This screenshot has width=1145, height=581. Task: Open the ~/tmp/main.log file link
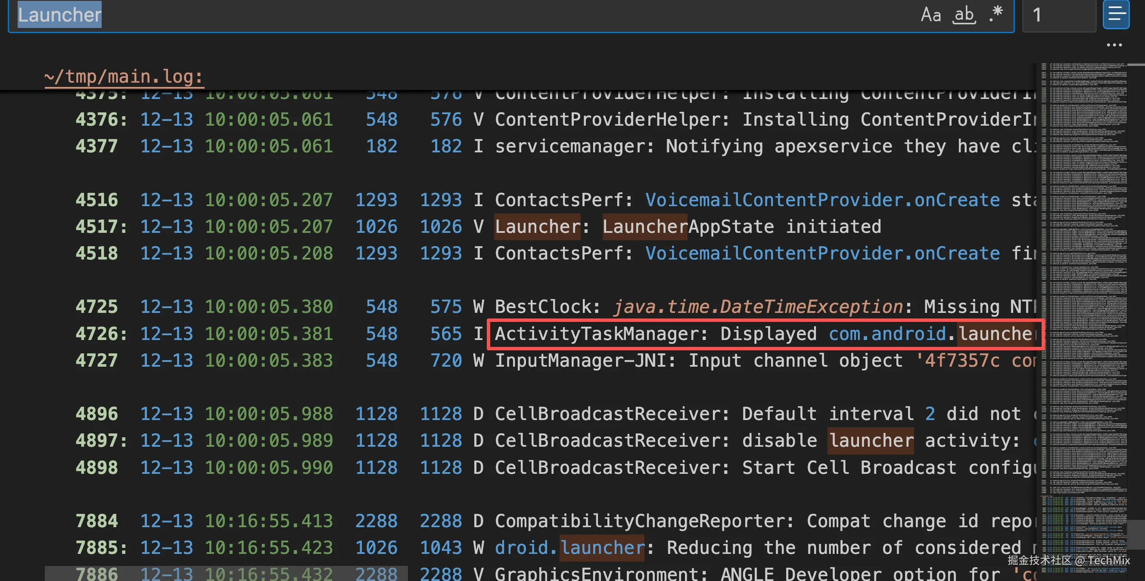[124, 77]
